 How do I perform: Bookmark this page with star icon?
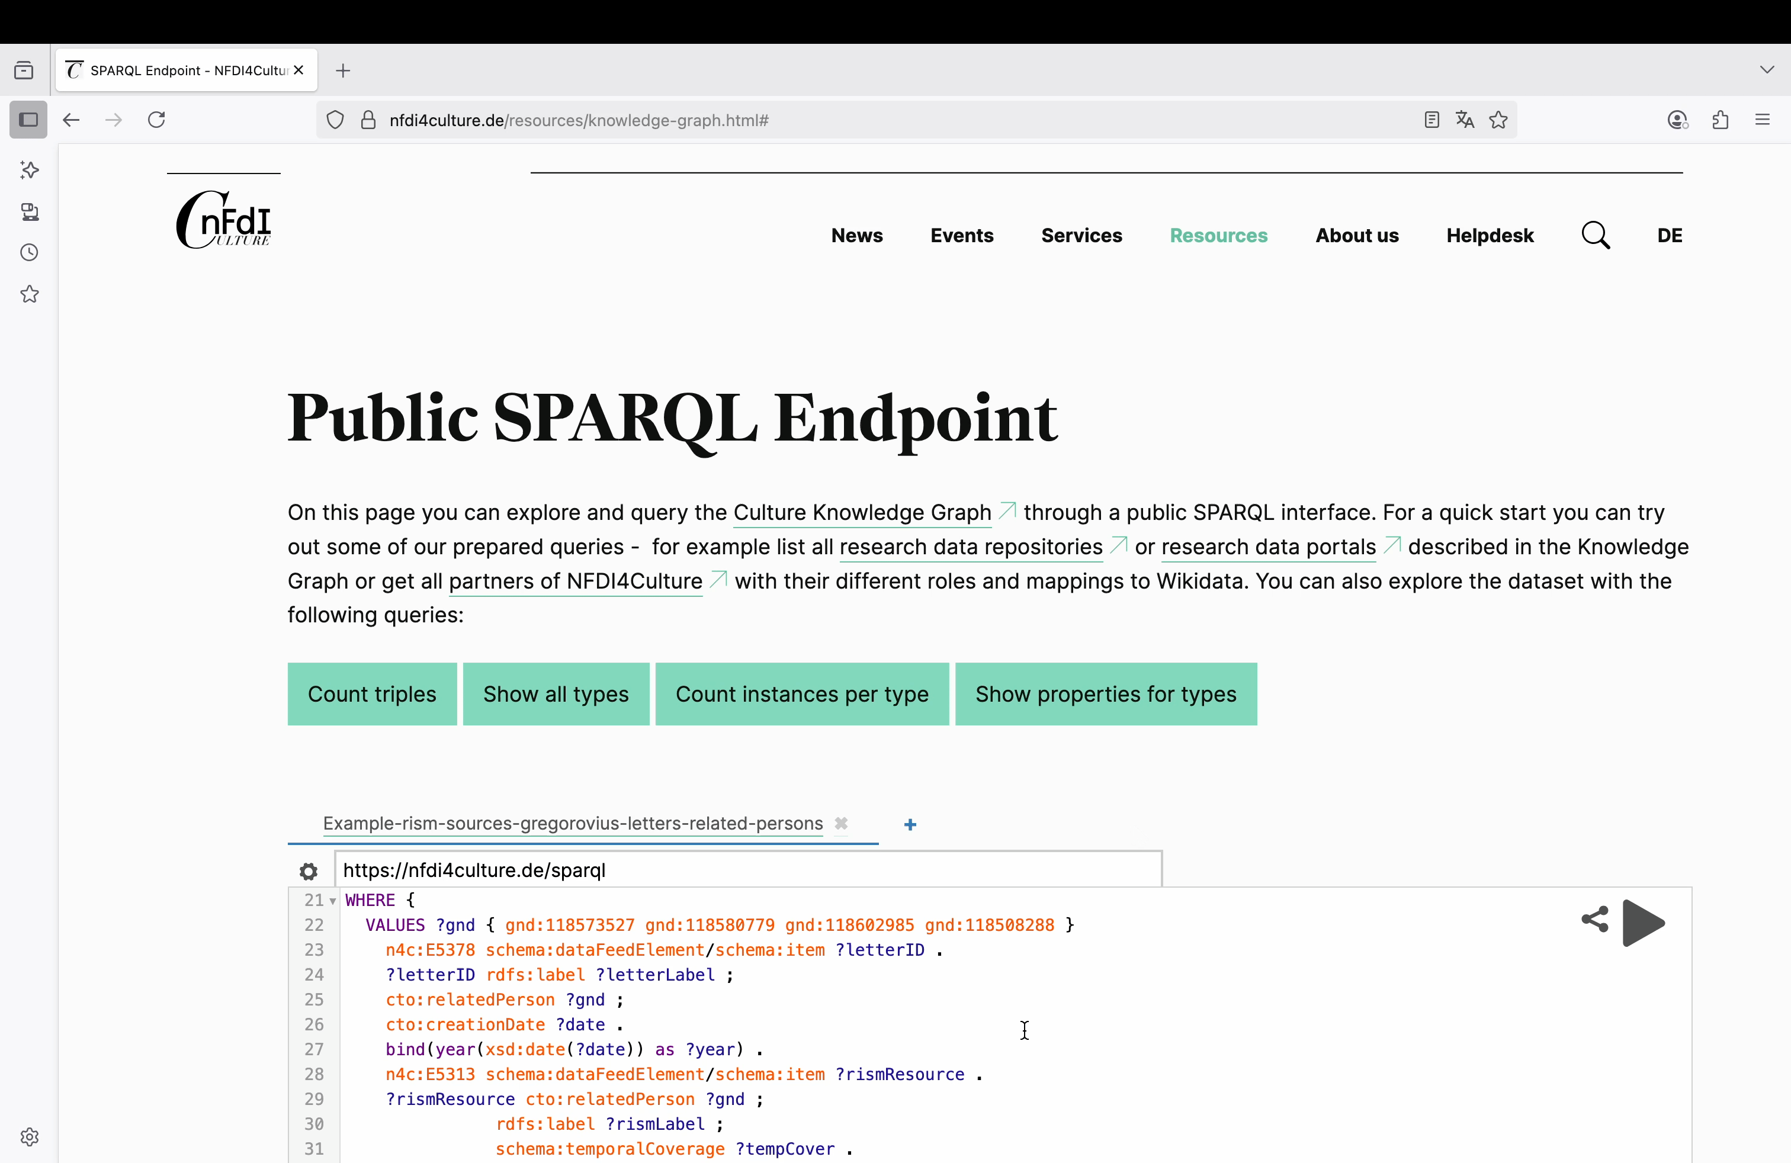tap(1497, 120)
